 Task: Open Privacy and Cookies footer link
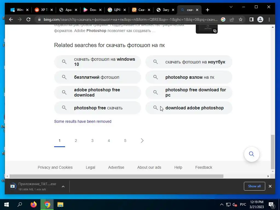pos(55,167)
